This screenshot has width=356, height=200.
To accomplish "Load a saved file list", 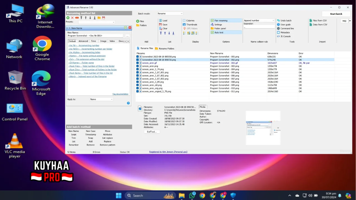I will 163,21.
